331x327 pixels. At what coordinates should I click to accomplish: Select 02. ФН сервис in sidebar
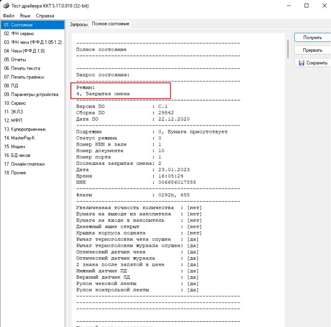33,33
